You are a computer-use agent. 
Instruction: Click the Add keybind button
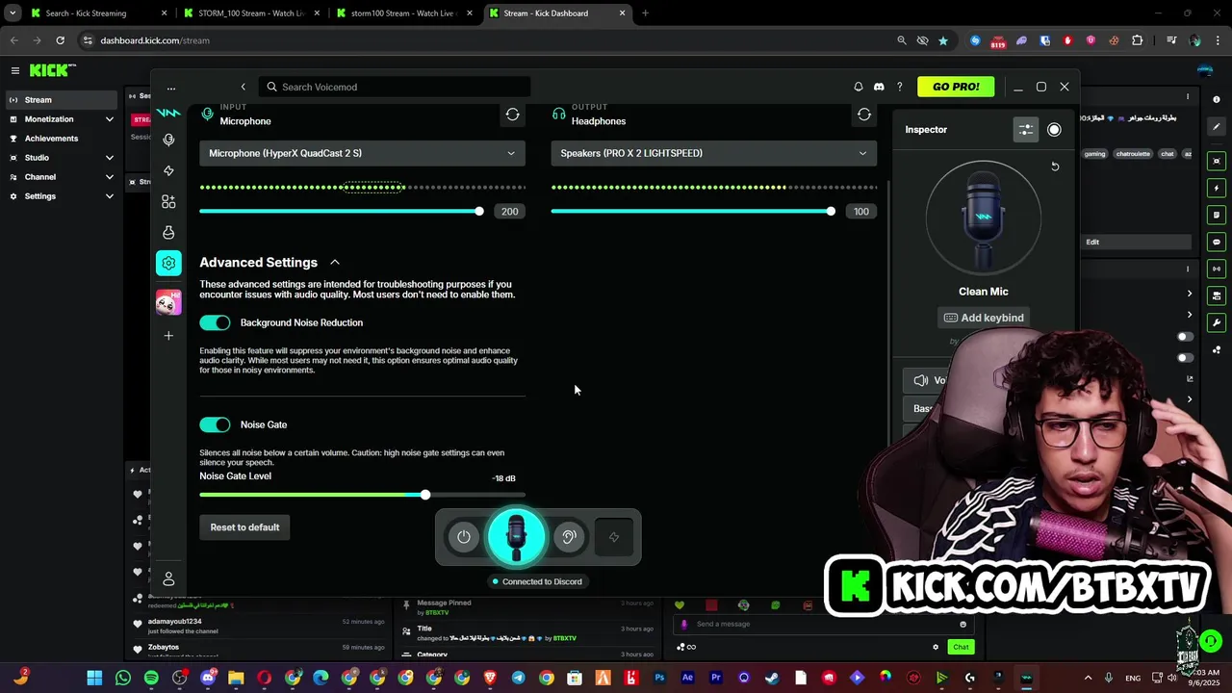(x=984, y=318)
